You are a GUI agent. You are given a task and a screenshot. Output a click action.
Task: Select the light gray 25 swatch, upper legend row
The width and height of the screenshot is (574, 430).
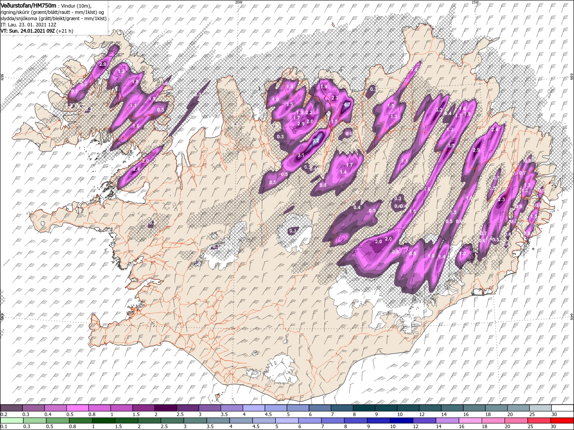(x=540, y=408)
